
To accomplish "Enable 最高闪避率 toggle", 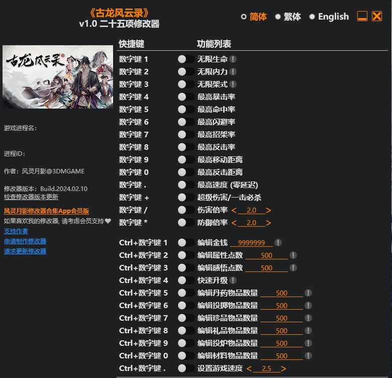I will tap(186, 122).
